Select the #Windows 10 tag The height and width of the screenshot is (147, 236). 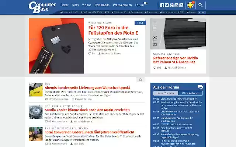click(119, 12)
